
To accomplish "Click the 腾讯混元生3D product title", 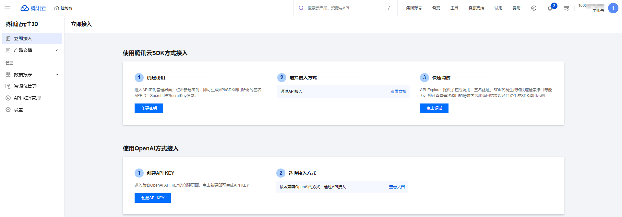I will pos(22,24).
